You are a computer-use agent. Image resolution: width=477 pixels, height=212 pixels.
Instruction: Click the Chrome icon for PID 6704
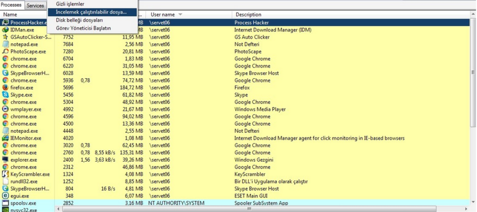[x=5, y=59]
